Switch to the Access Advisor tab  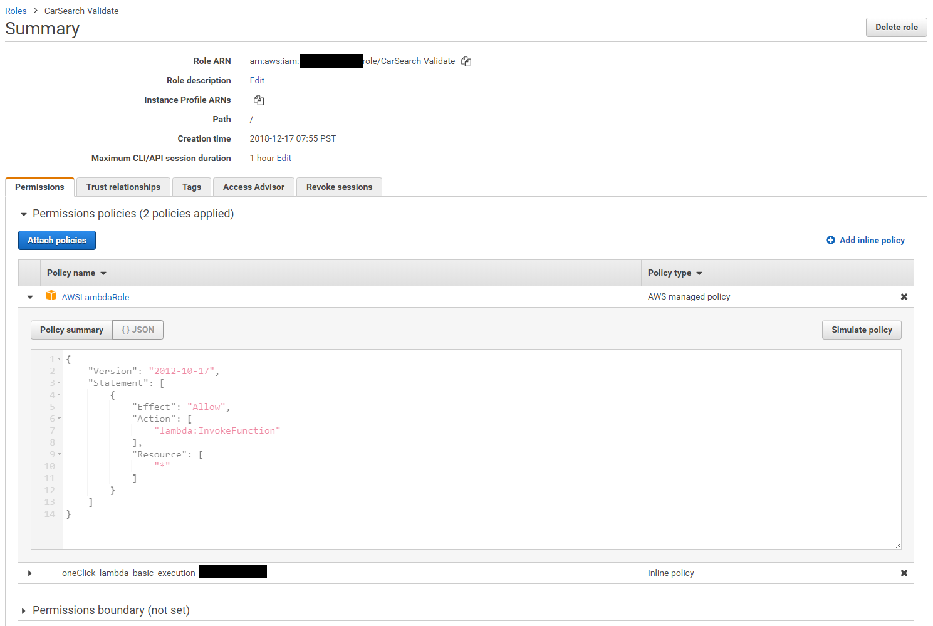click(254, 187)
